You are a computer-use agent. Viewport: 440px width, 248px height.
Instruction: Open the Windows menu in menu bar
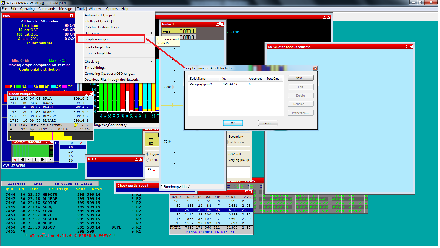[x=95, y=9]
